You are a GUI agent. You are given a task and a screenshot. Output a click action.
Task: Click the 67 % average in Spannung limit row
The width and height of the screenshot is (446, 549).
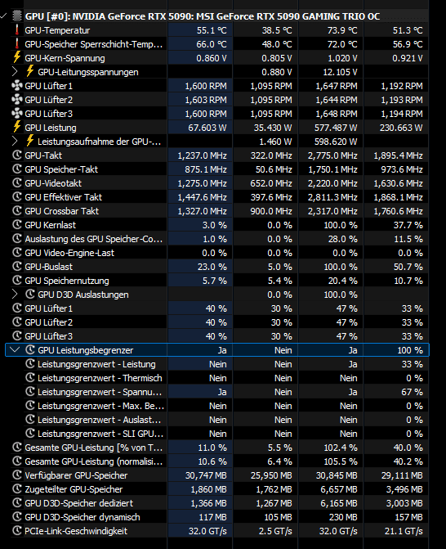point(412,392)
